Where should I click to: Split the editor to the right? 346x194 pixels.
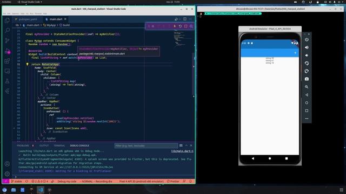pyautogui.click(x=185, y=19)
